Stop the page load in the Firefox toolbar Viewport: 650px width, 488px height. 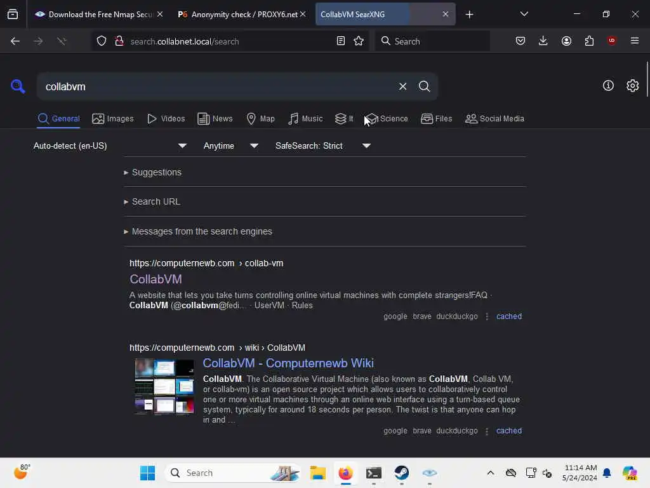62,41
